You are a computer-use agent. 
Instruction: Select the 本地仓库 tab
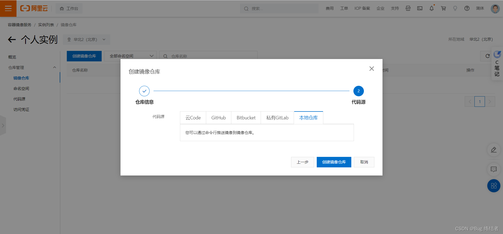tap(308, 118)
